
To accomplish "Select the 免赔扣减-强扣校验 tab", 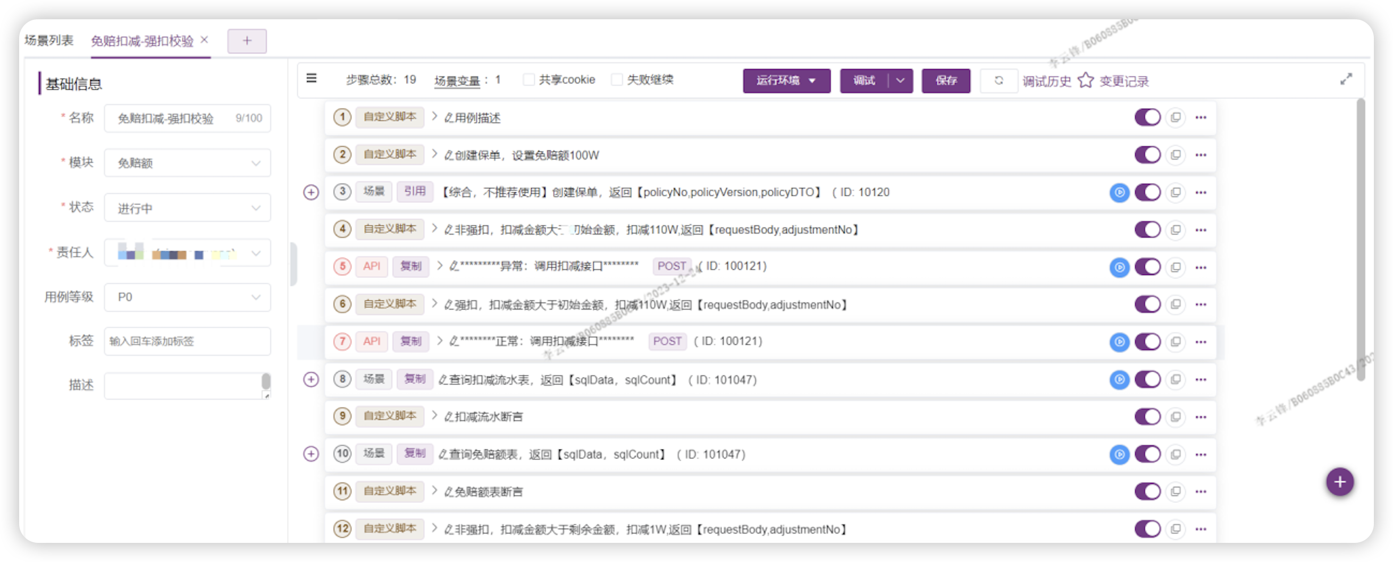I will tap(142, 41).
